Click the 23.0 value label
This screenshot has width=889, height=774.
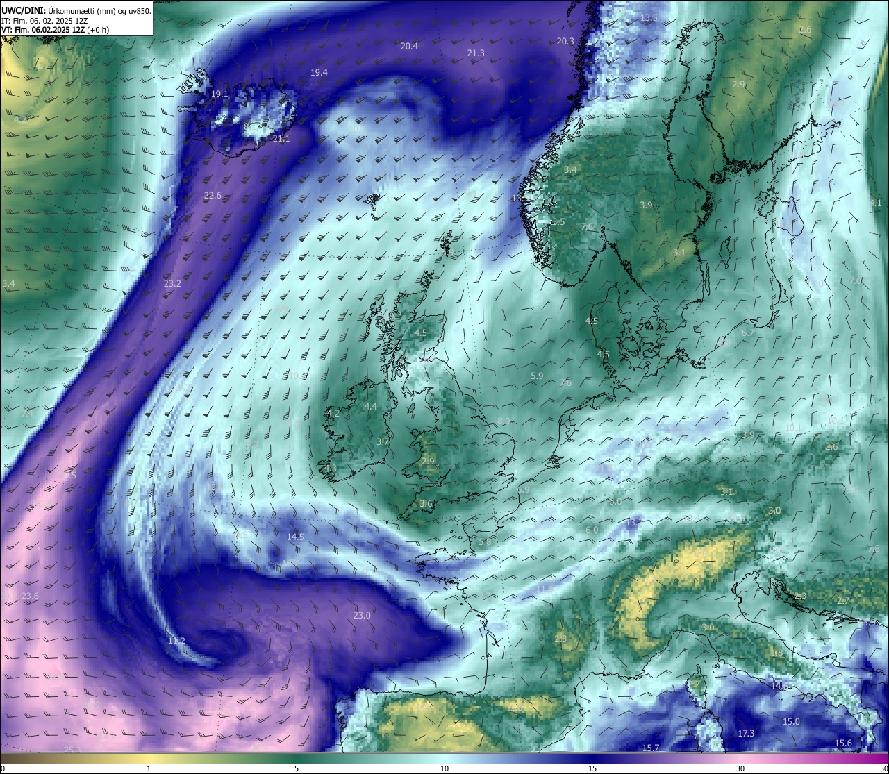click(x=362, y=616)
